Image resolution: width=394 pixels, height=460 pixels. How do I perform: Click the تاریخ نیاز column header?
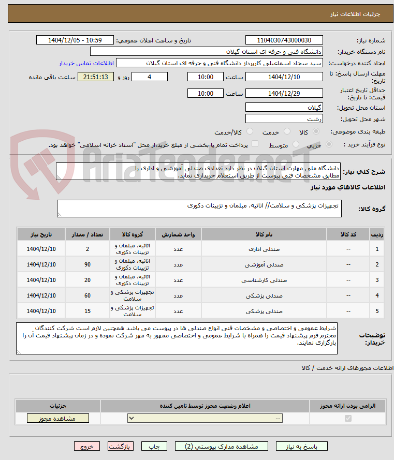pyautogui.click(x=41, y=235)
